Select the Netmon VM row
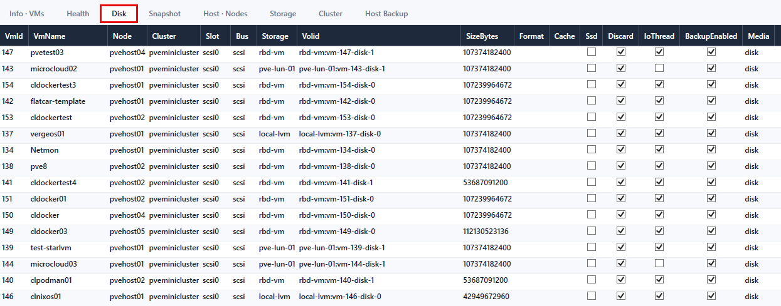The height and width of the screenshot is (306, 781). point(390,150)
